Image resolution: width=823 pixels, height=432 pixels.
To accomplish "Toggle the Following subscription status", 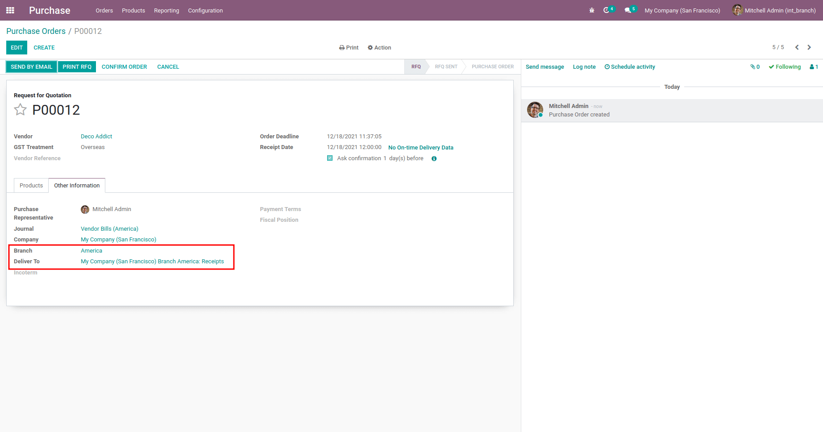I will tap(785, 67).
